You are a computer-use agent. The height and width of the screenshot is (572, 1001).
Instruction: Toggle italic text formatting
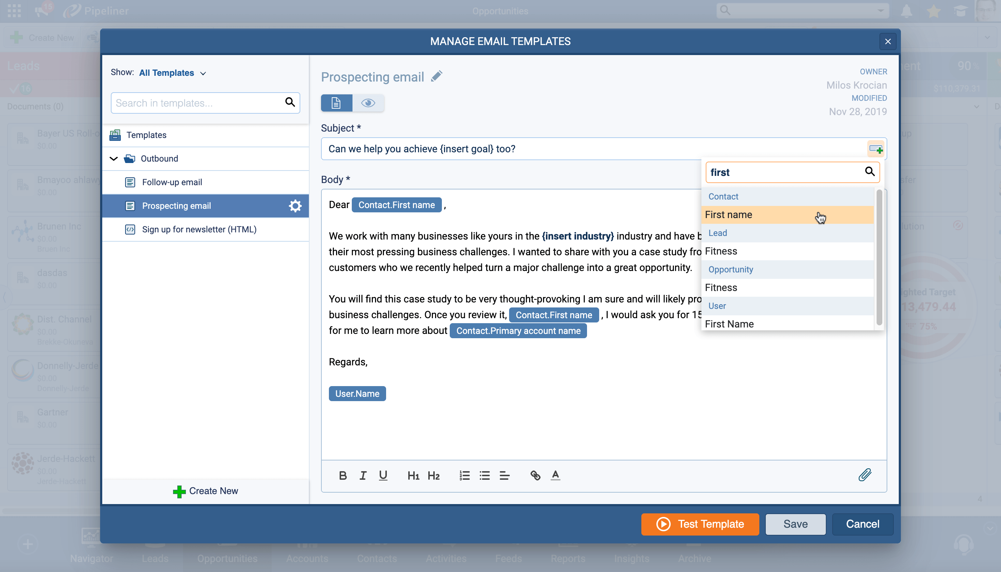click(363, 476)
